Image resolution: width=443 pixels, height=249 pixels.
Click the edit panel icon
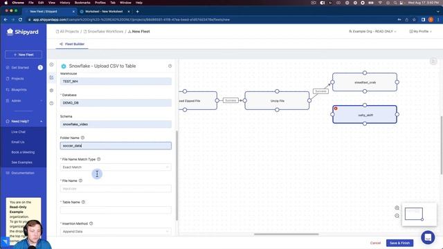coord(51,77)
